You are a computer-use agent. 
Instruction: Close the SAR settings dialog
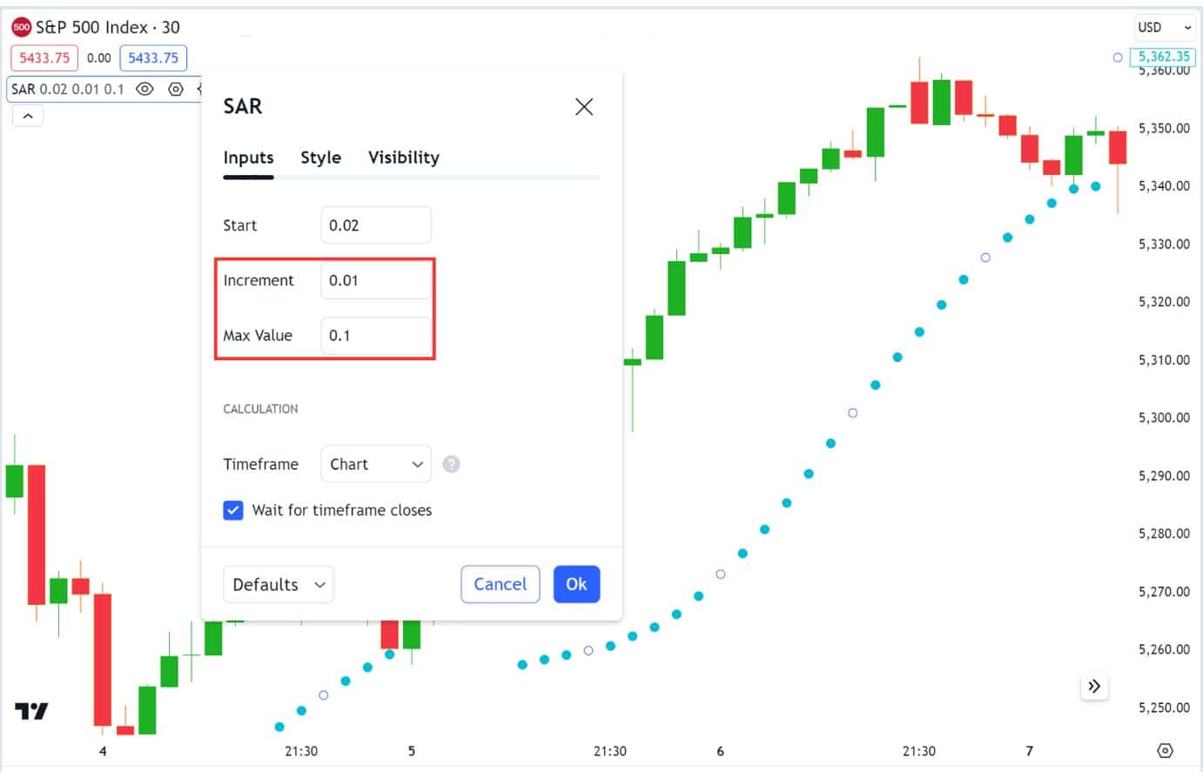pyautogui.click(x=584, y=107)
